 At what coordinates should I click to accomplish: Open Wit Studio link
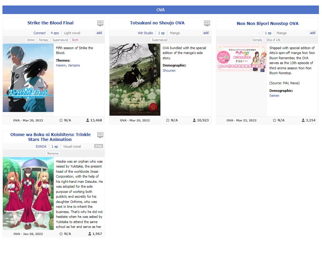145,33
